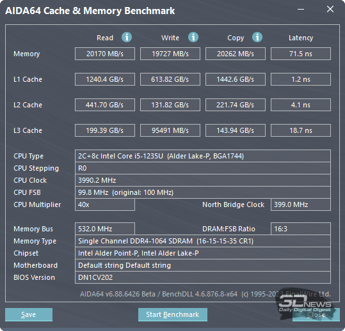Close the window with the X icon
This screenshot has height=331, width=345.
tap(330, 9)
